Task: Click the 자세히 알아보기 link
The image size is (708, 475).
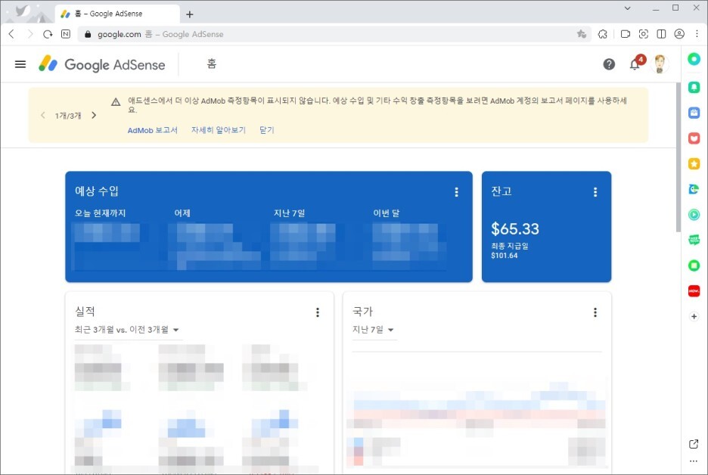Action: 219,130
